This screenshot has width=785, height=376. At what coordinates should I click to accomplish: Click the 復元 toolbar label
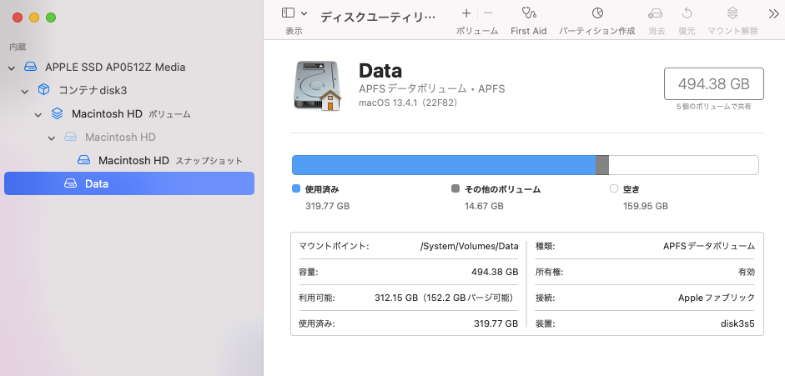687,31
